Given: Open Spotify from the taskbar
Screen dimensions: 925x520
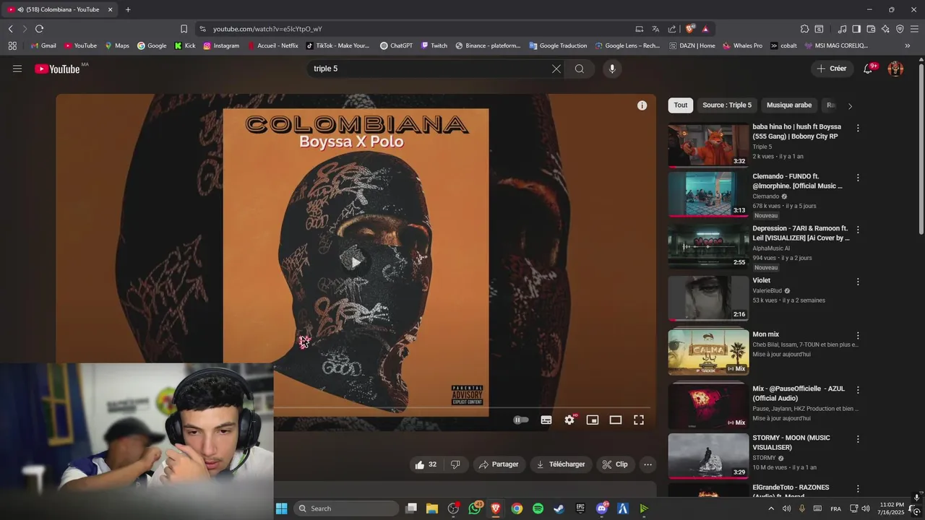Looking at the screenshot, I should (538, 508).
